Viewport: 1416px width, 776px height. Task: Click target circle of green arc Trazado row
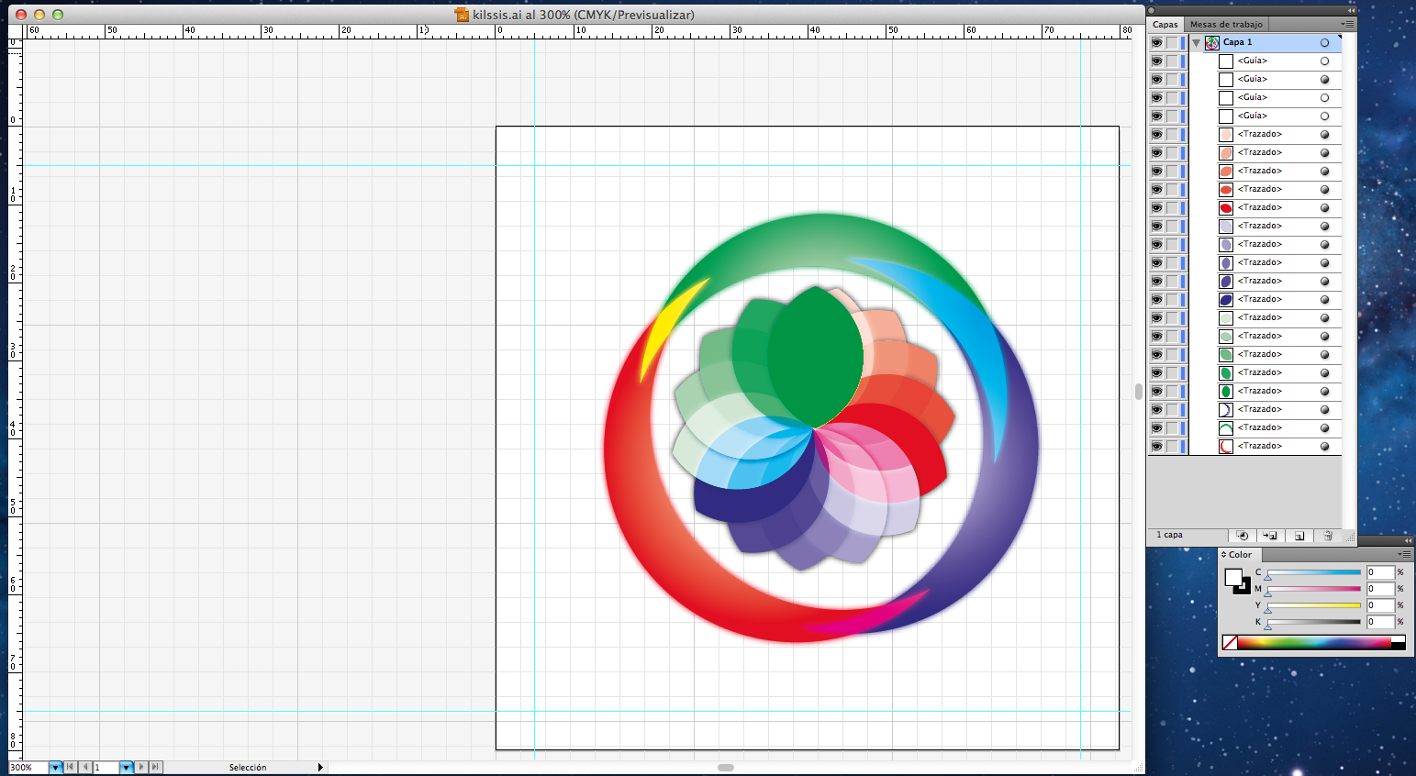click(1324, 427)
